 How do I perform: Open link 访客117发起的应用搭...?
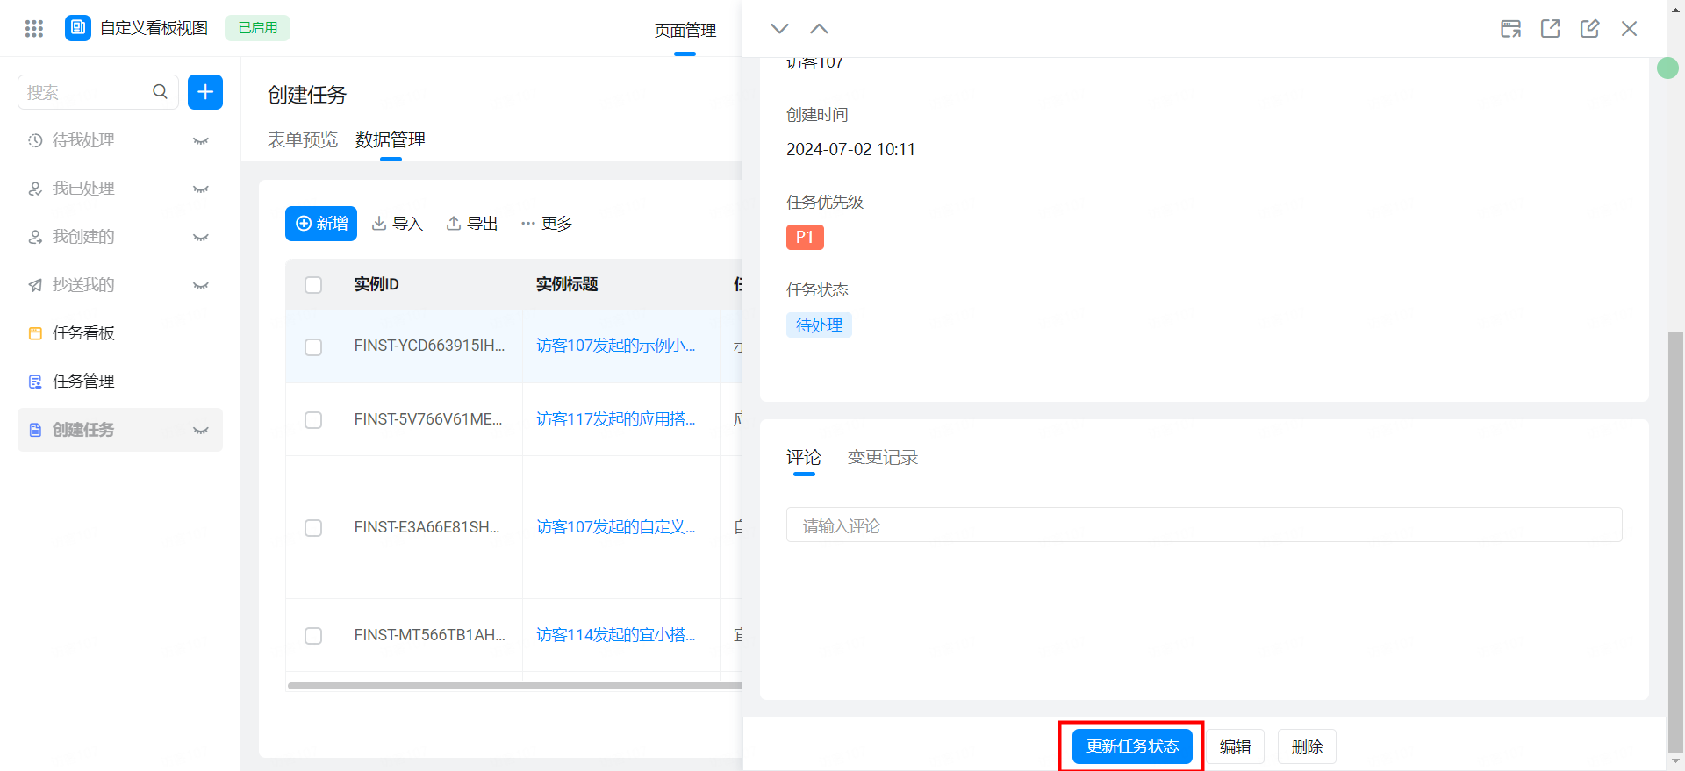616,419
